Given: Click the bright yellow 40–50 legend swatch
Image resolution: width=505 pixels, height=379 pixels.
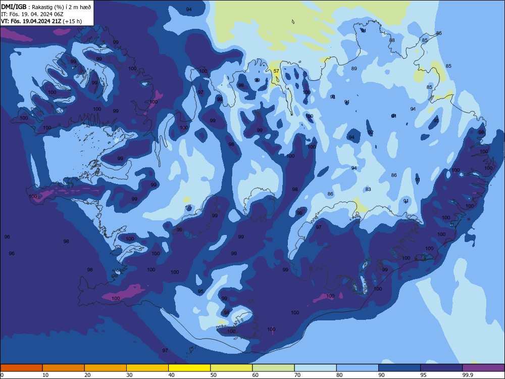Looking at the screenshot, I should click(189, 368).
